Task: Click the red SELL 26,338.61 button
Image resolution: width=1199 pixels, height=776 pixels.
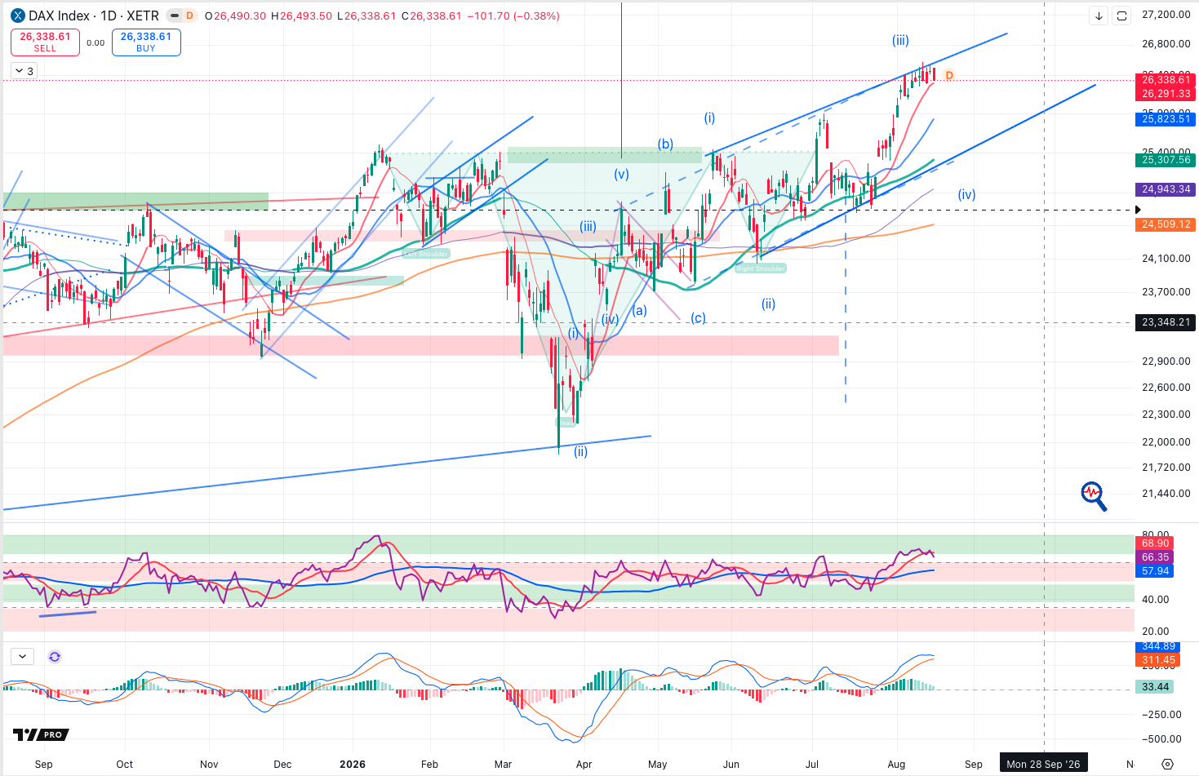Action: (45, 42)
